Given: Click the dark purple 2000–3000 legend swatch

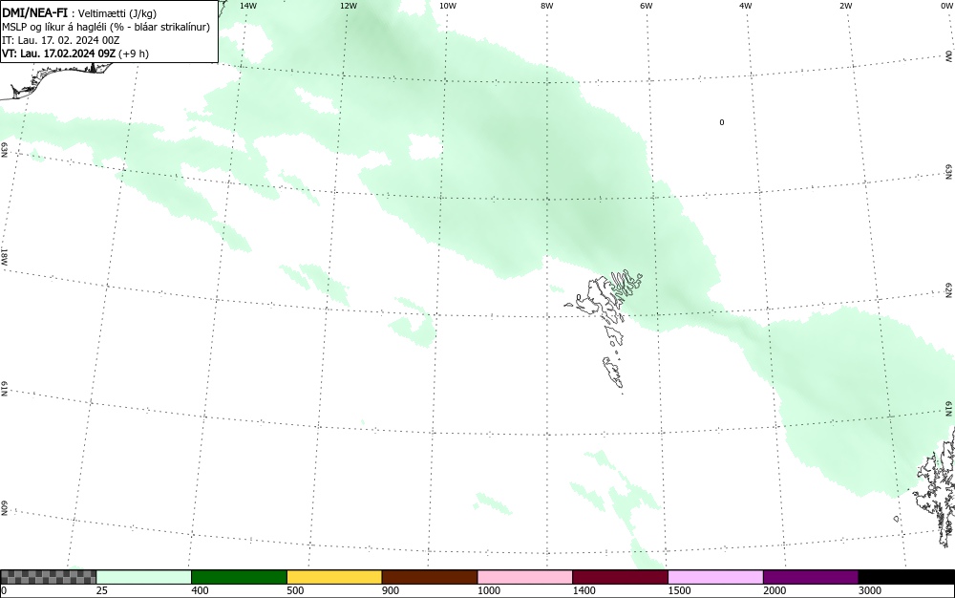Looking at the screenshot, I should coord(811,577).
